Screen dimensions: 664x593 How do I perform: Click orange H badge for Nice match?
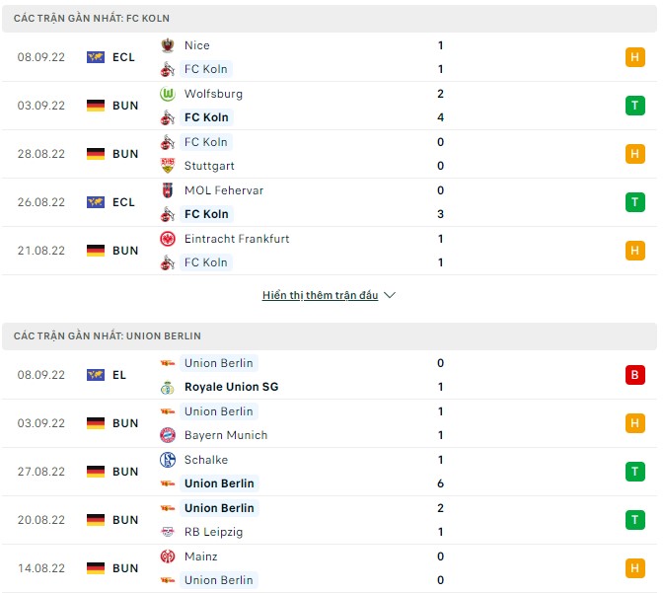[x=634, y=57]
